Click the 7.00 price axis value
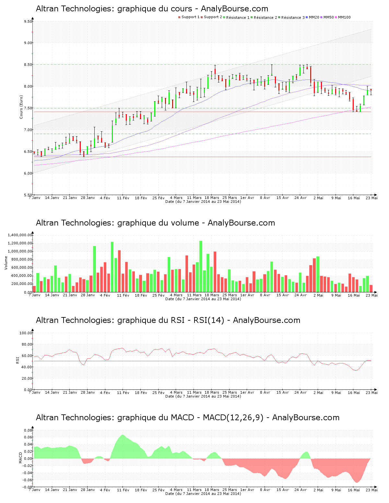 pyautogui.click(x=28, y=130)
